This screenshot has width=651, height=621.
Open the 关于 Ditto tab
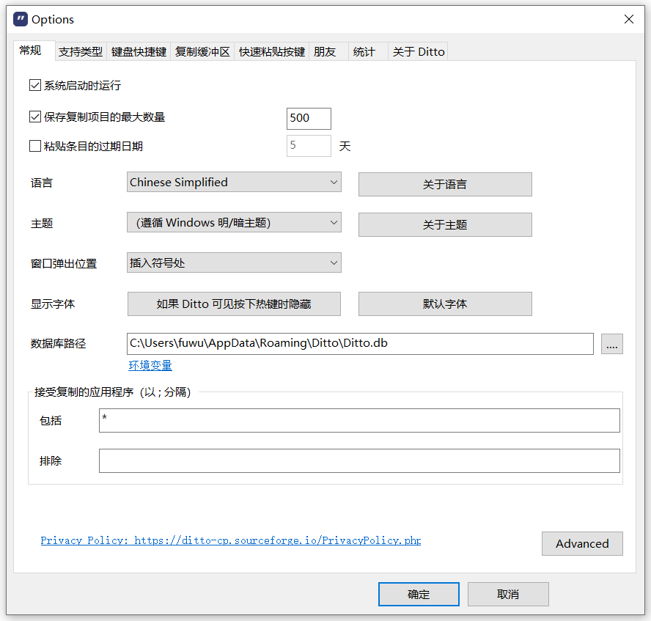[x=418, y=52]
